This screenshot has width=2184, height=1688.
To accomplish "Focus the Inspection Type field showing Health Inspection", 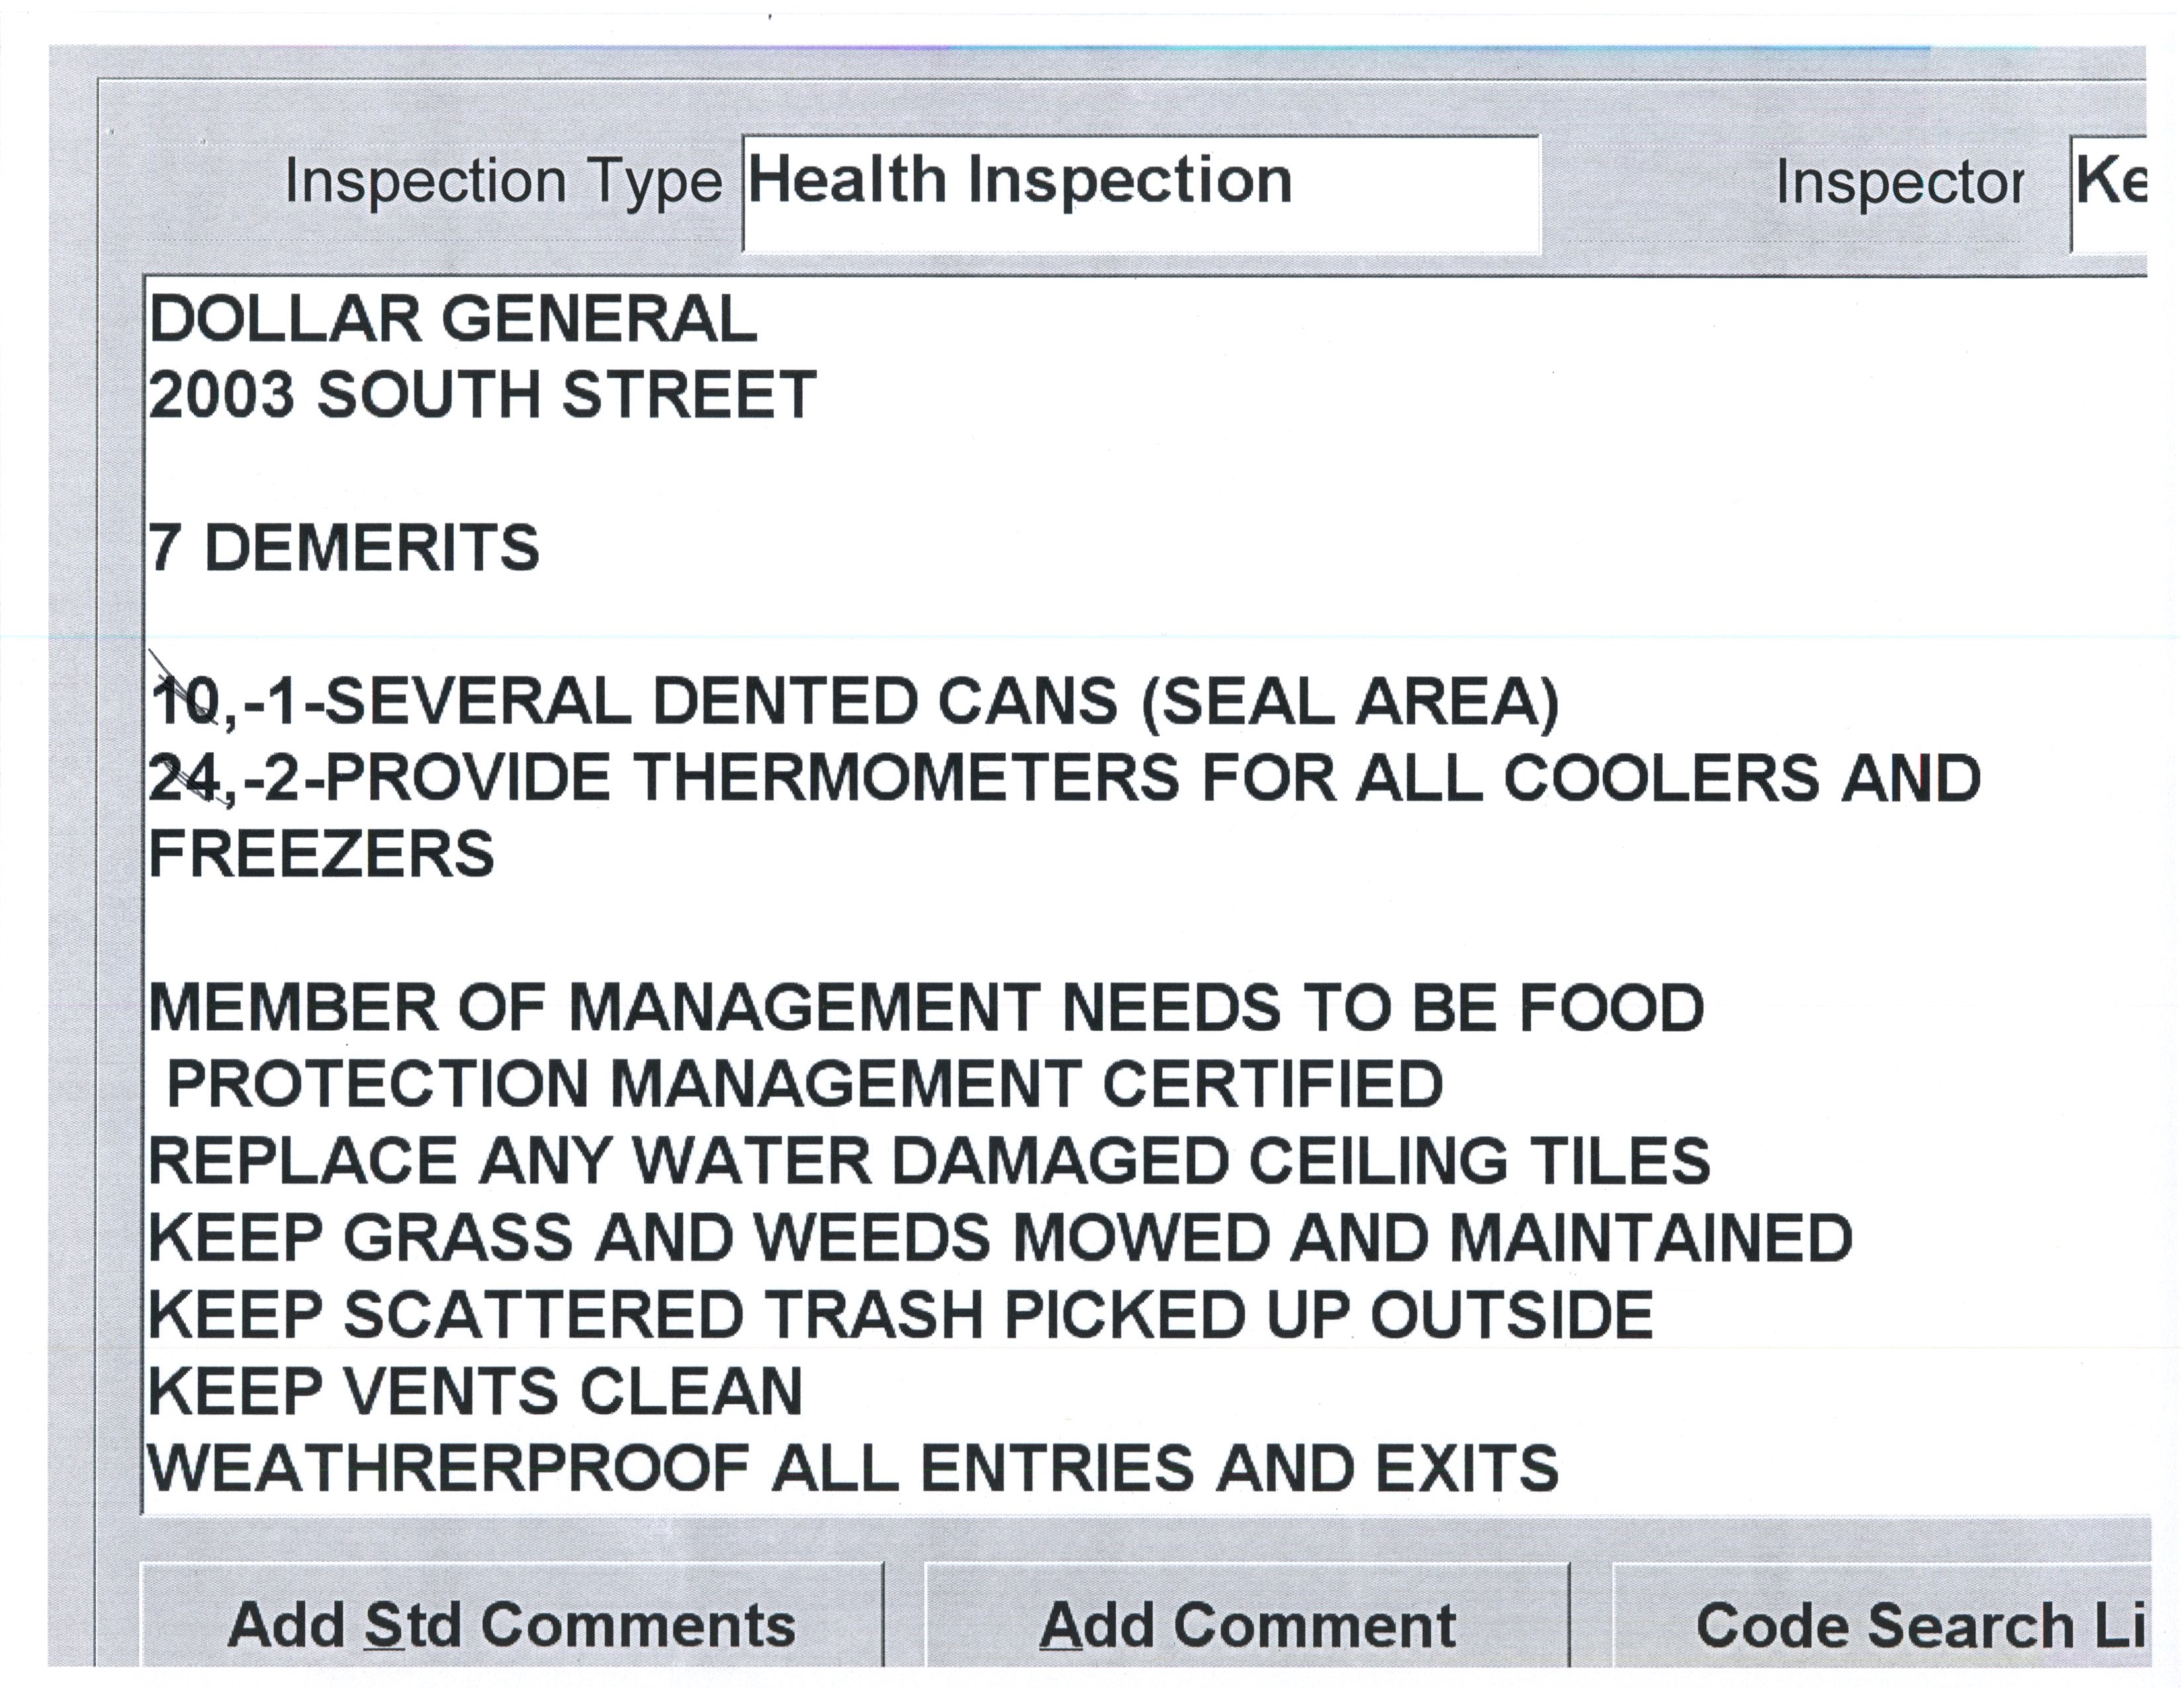I will coord(1140,192).
